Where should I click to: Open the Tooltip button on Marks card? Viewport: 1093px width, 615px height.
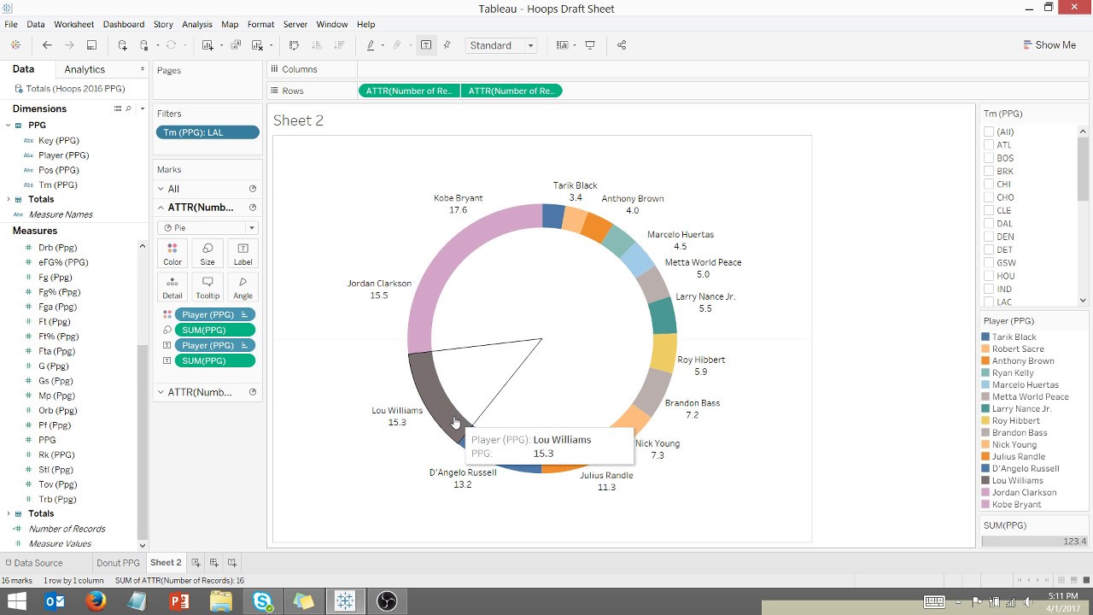pyautogui.click(x=207, y=287)
